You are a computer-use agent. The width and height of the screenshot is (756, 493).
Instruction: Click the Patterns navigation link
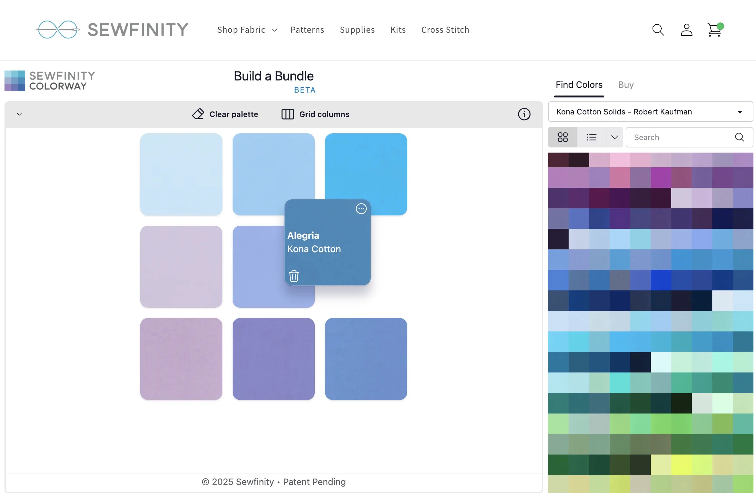click(x=307, y=29)
